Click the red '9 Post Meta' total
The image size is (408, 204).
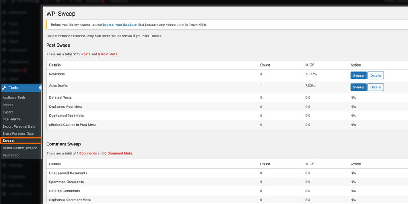tap(108, 54)
